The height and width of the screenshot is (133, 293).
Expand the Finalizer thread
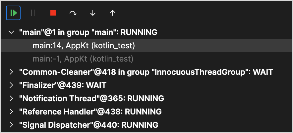(11, 85)
